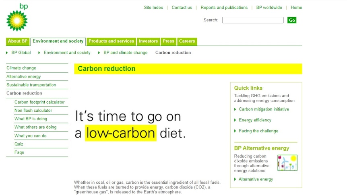Open Facing the challenge quick link
347x195 pixels.
258,131
